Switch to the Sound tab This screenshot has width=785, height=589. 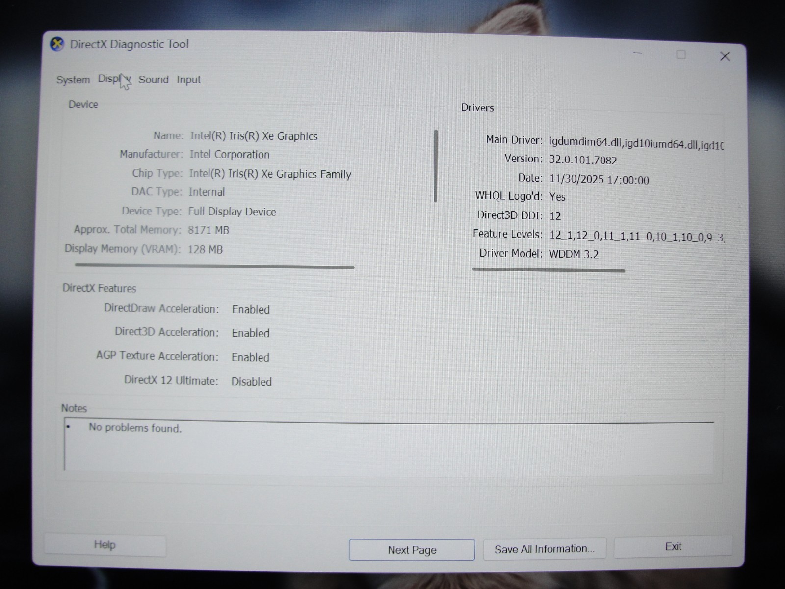tap(154, 80)
